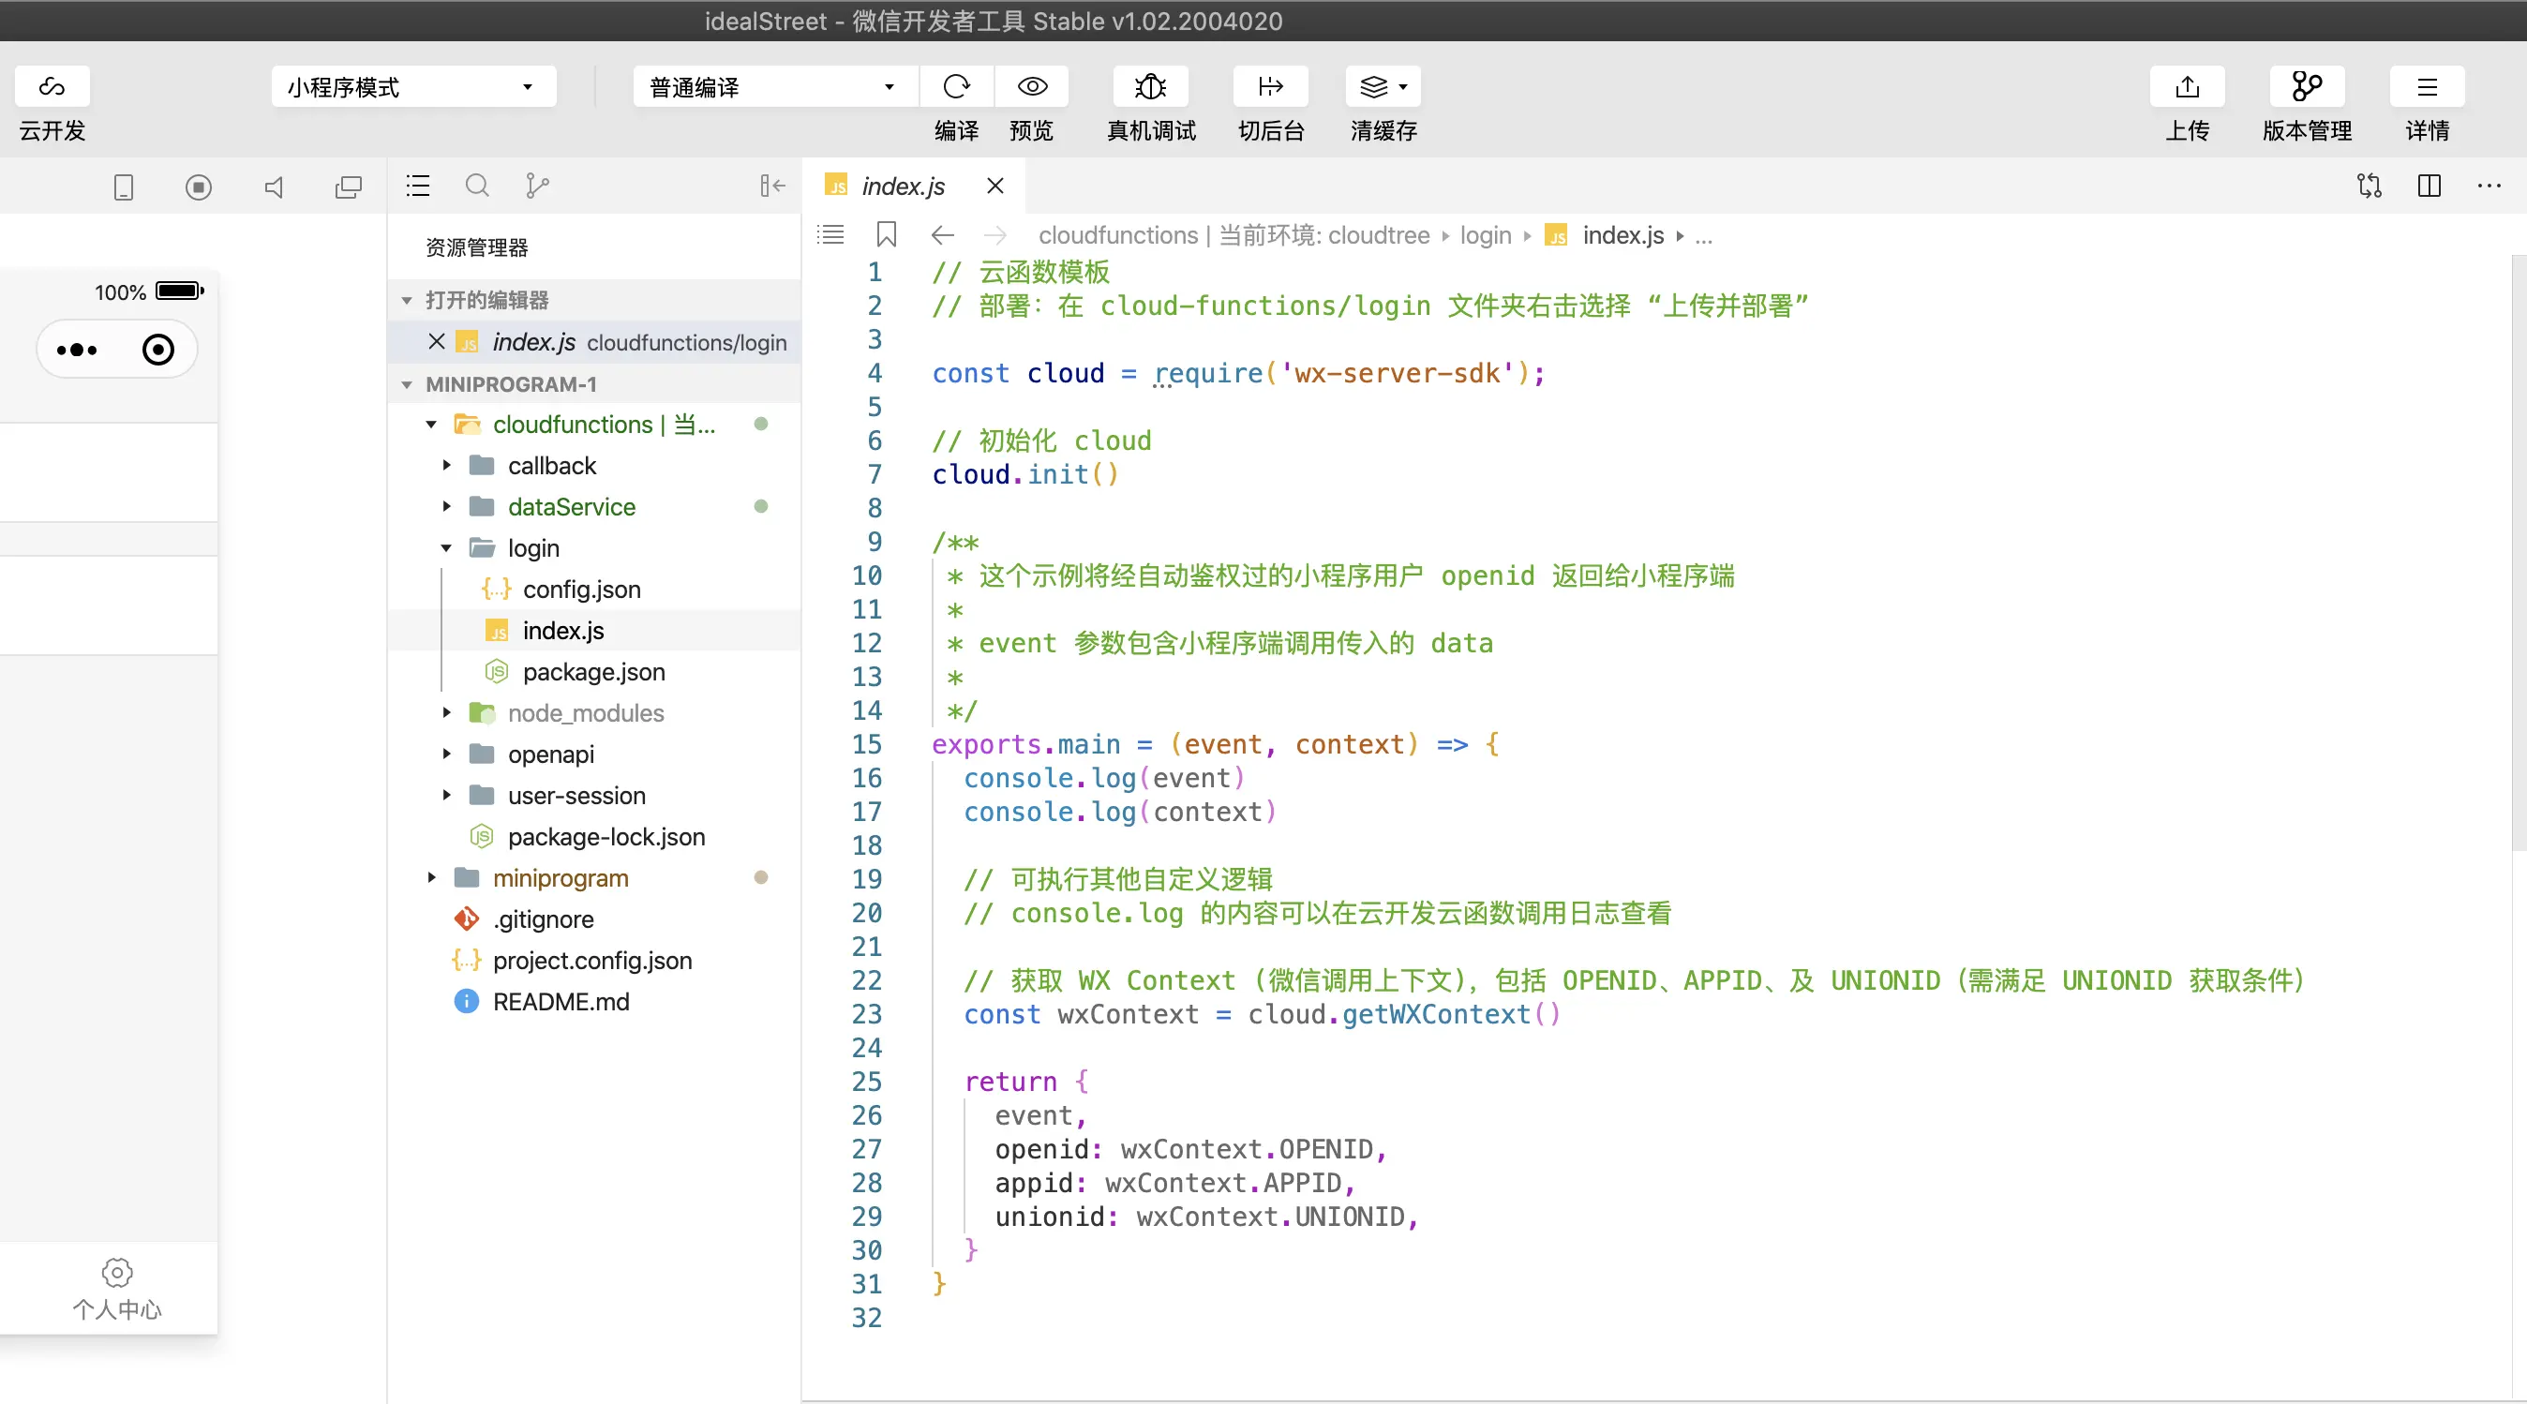This screenshot has width=2527, height=1404.
Task: Click the compile refresh icon
Action: [955, 87]
